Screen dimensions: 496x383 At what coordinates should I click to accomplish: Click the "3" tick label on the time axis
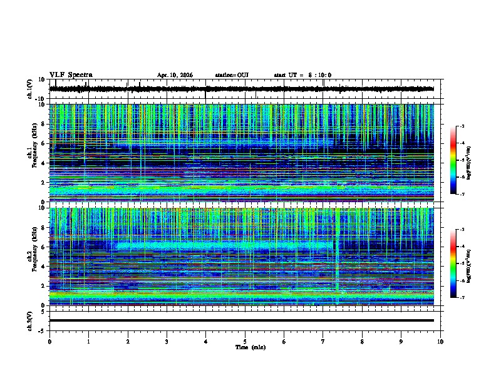click(x=167, y=342)
